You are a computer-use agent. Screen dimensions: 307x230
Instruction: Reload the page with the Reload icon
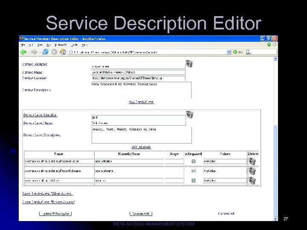tap(46, 52)
